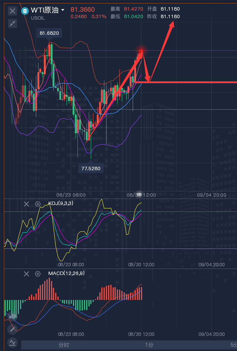
Task: Click the 最低 value 81.0420
Action: point(133,17)
